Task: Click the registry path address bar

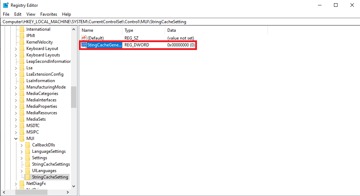Action: click(180, 22)
